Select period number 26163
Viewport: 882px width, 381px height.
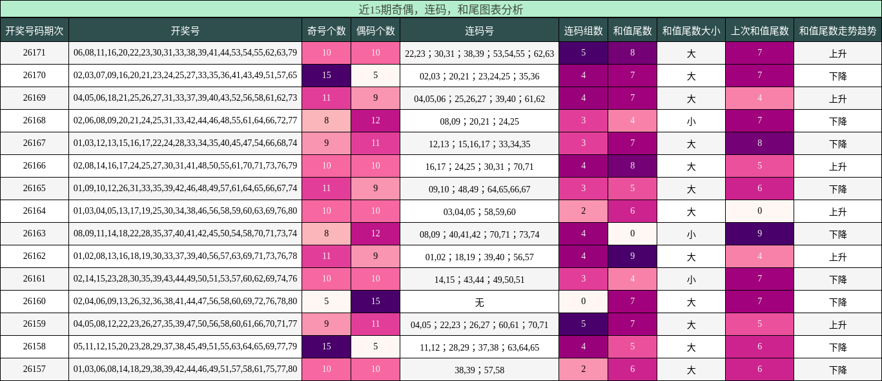point(34,233)
